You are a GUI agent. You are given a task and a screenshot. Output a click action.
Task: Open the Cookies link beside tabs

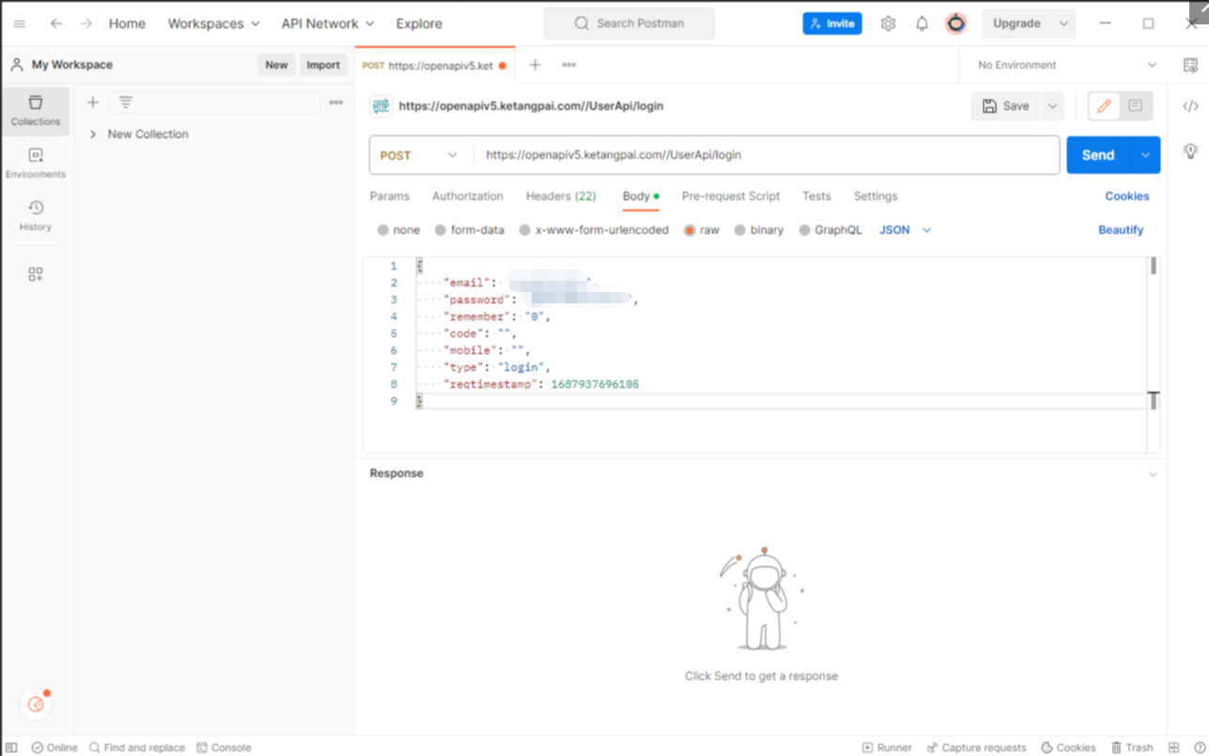tap(1127, 196)
